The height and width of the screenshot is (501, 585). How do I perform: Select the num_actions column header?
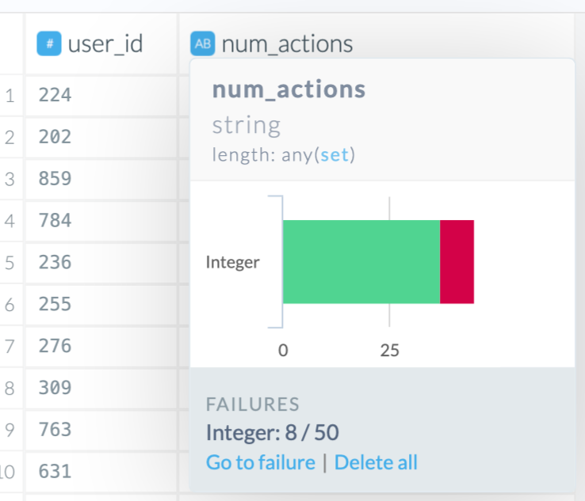click(x=287, y=44)
